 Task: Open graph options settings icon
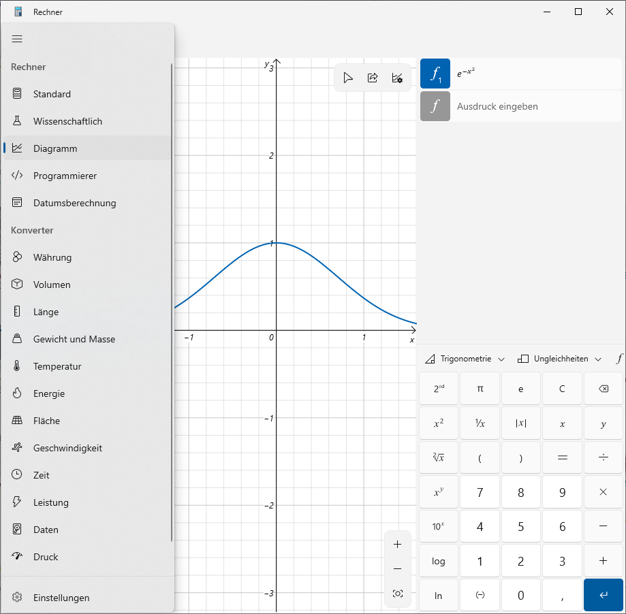397,78
